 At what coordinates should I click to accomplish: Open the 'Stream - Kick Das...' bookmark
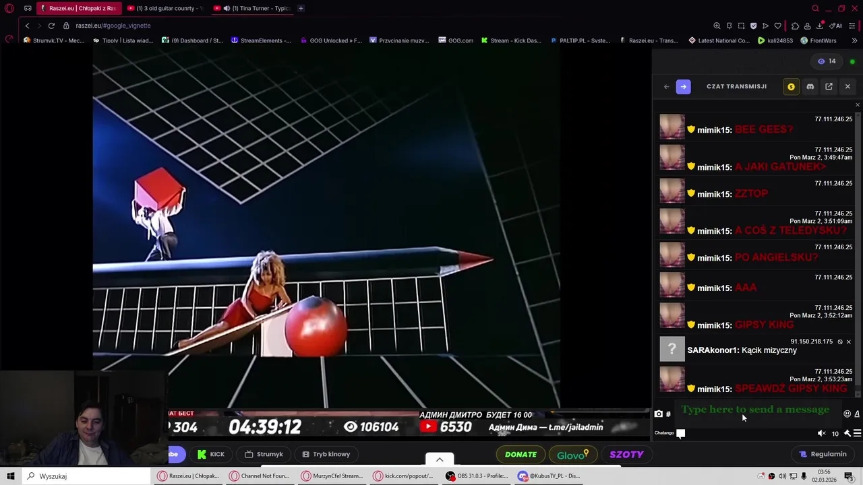click(x=510, y=40)
